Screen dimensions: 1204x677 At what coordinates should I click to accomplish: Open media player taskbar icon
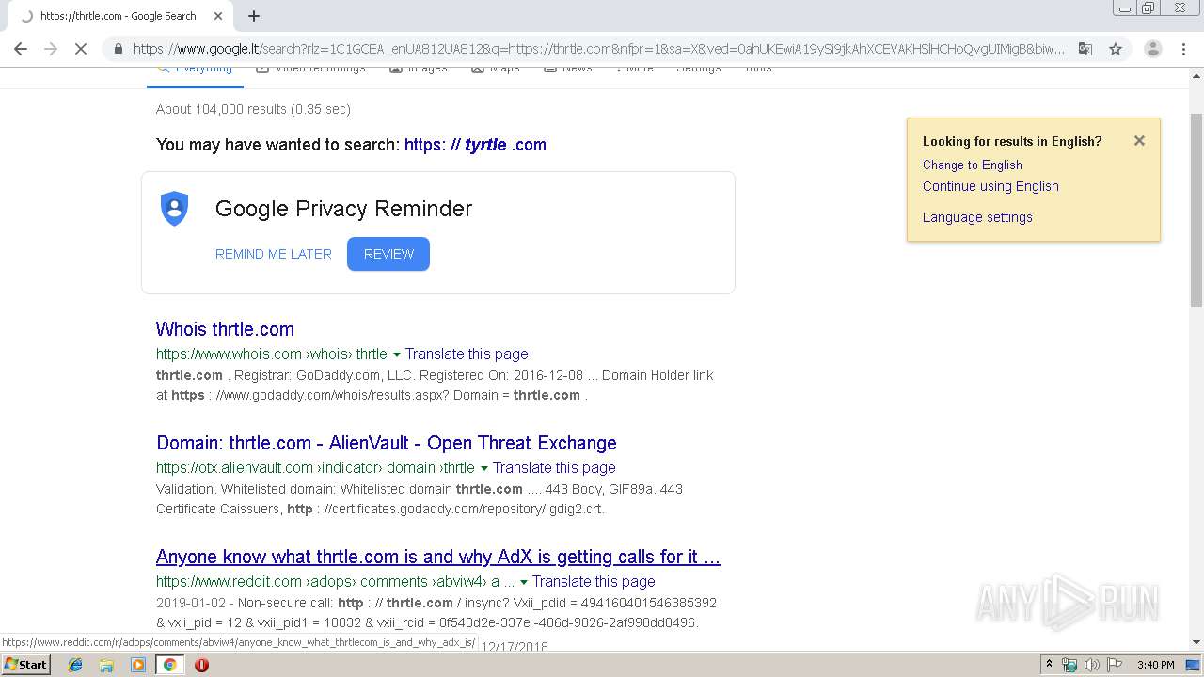point(138,665)
